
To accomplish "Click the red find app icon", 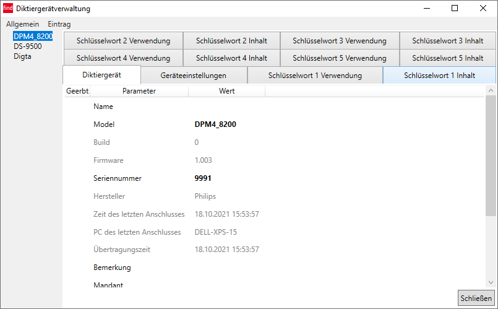I will point(8,8).
